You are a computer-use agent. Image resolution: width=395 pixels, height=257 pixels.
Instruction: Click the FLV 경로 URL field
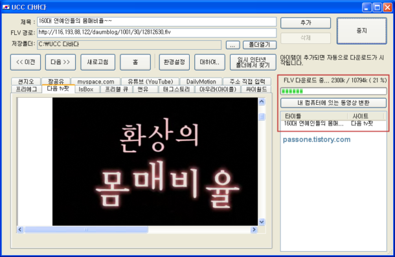pyautogui.click(x=157, y=32)
